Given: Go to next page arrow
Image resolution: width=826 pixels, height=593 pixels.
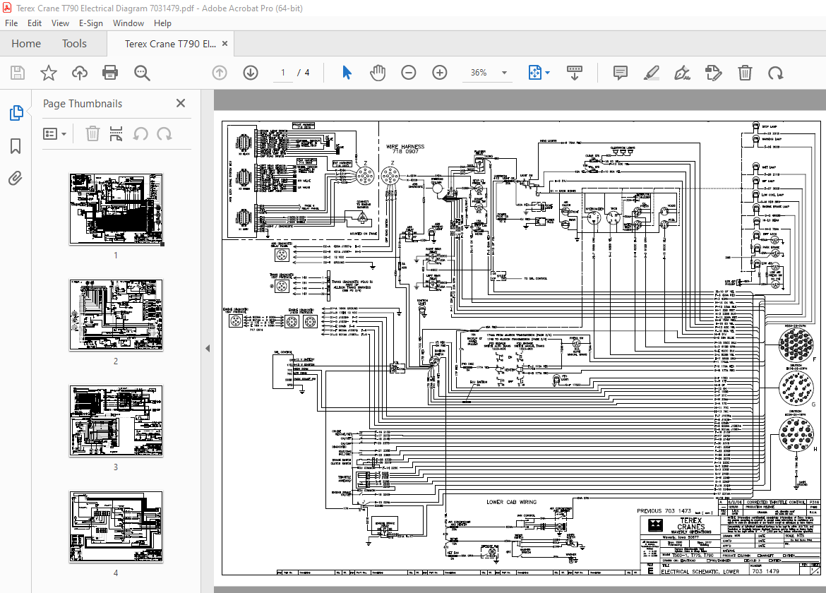Looking at the screenshot, I should [251, 73].
